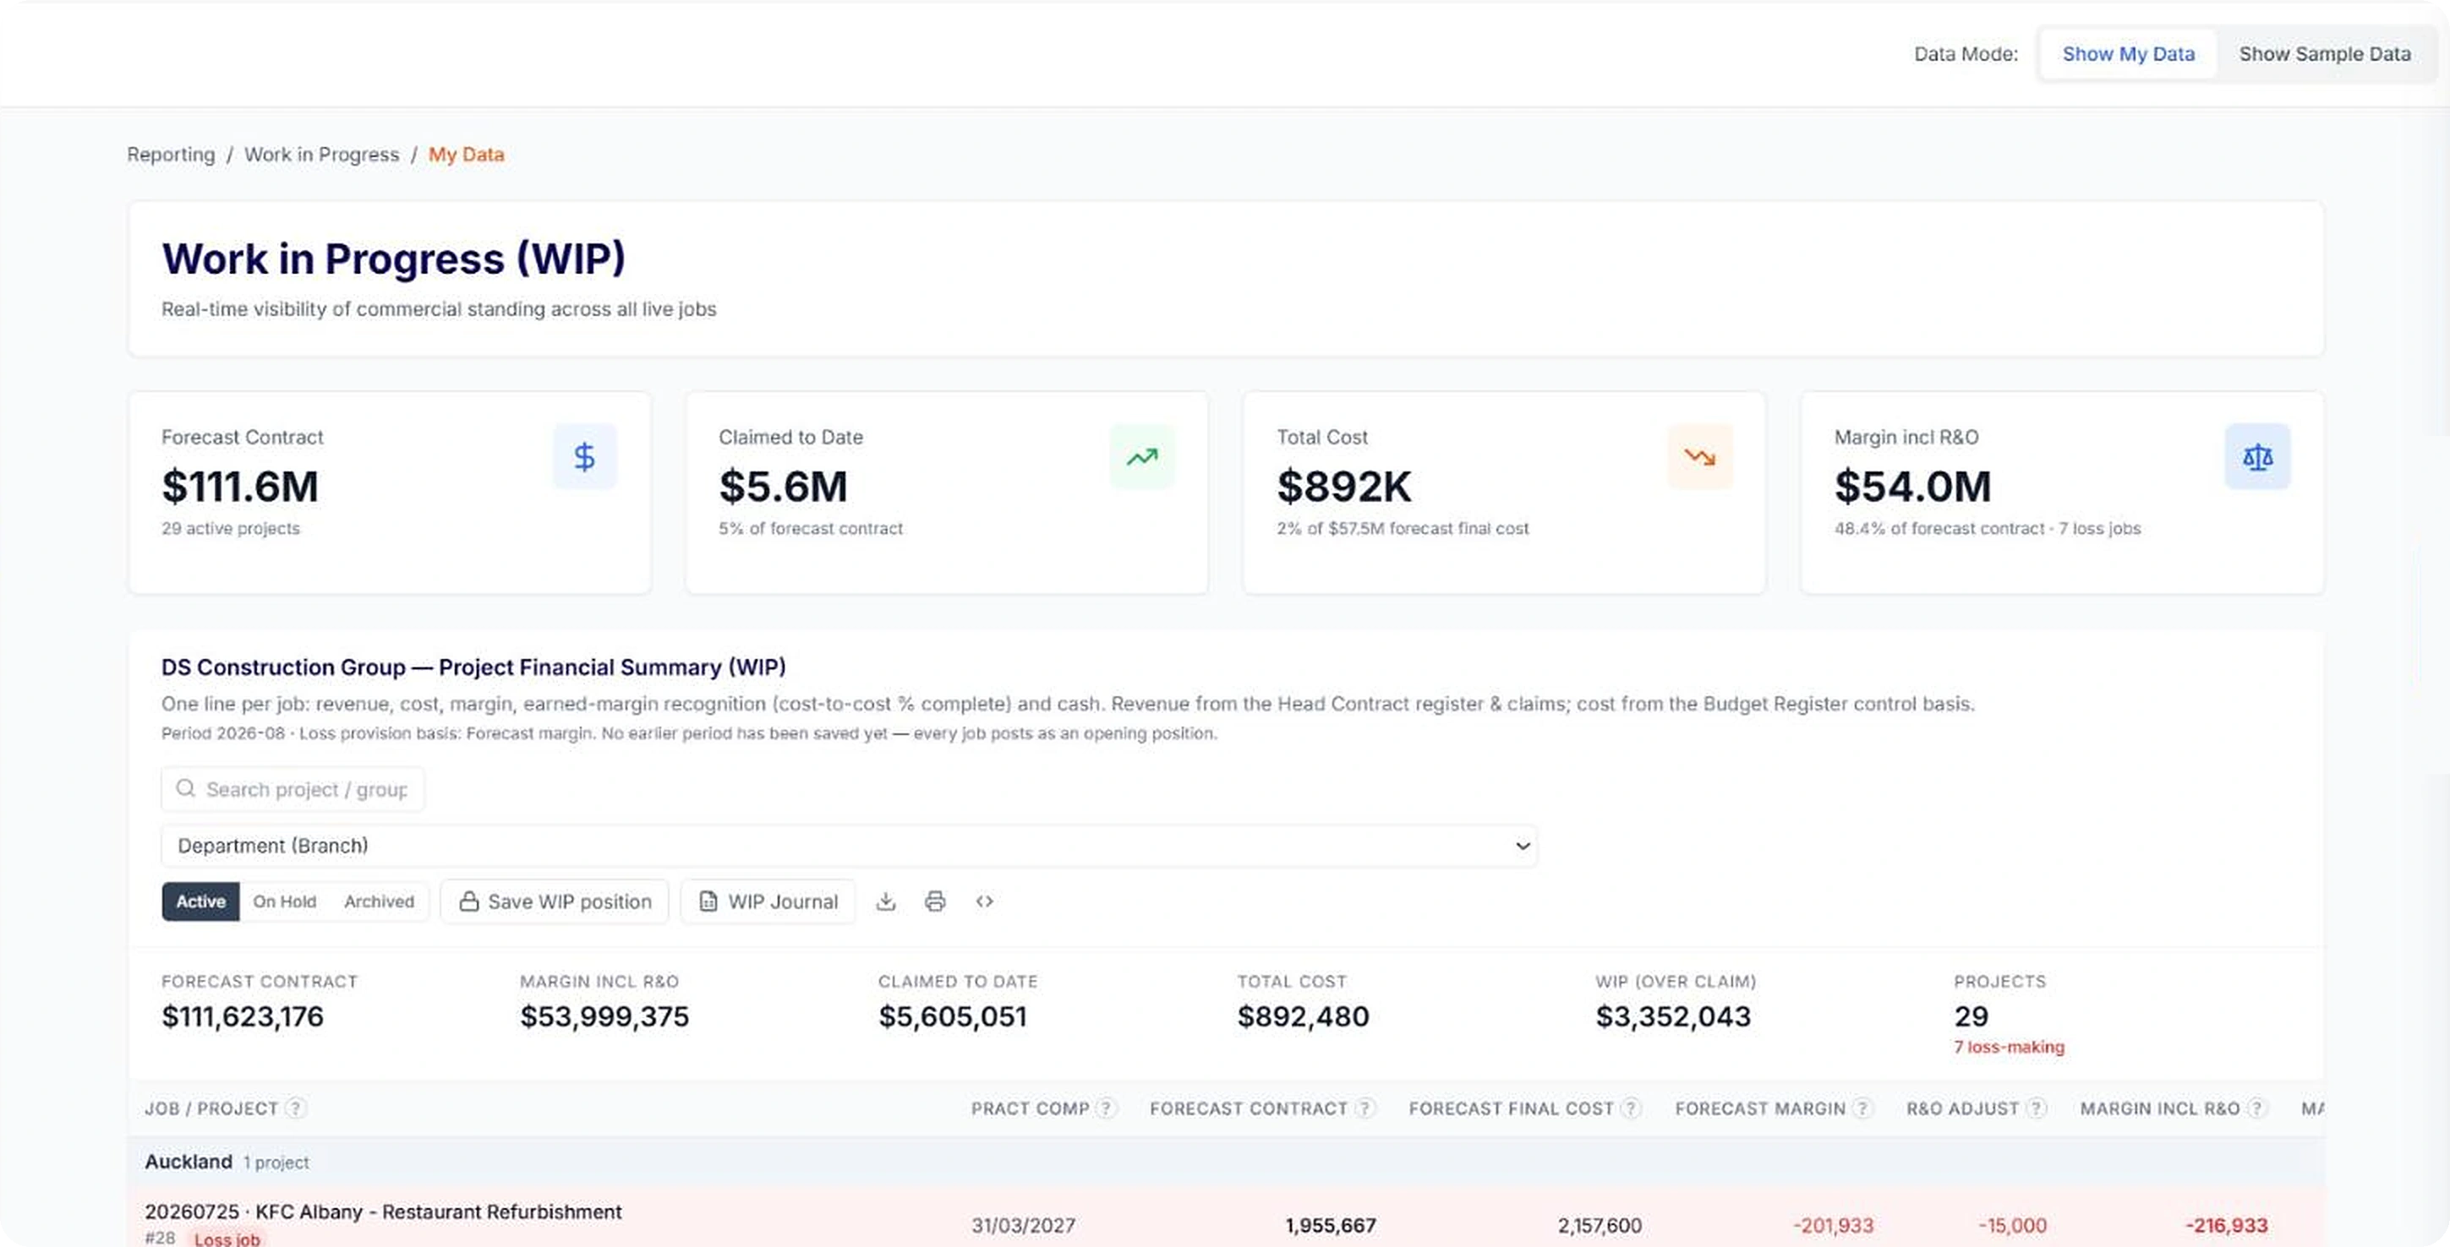Click Save WIP position button

tap(555, 901)
